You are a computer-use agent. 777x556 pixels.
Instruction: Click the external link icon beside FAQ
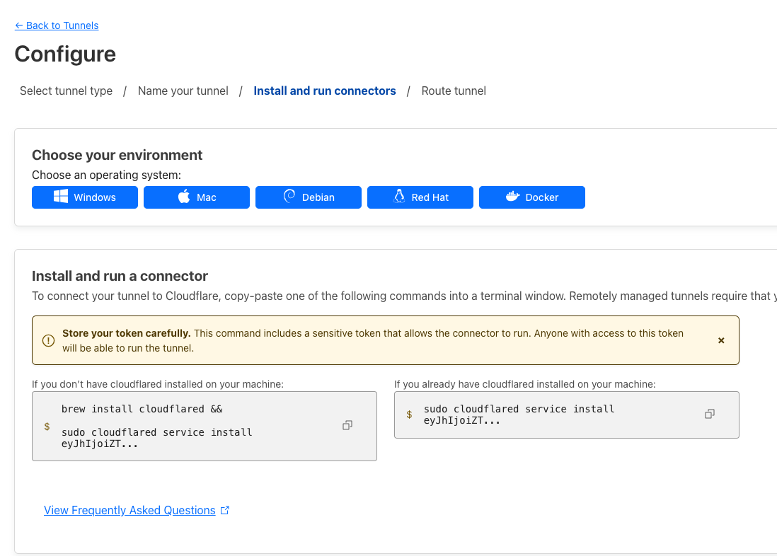[225, 510]
